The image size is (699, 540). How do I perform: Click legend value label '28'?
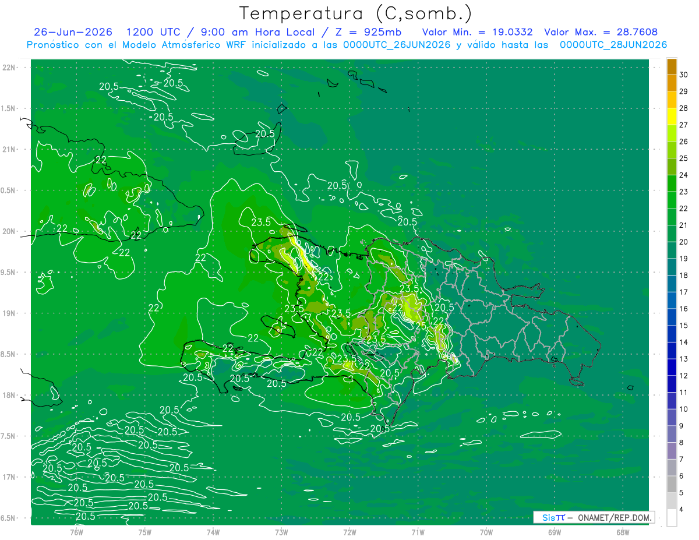click(683, 108)
